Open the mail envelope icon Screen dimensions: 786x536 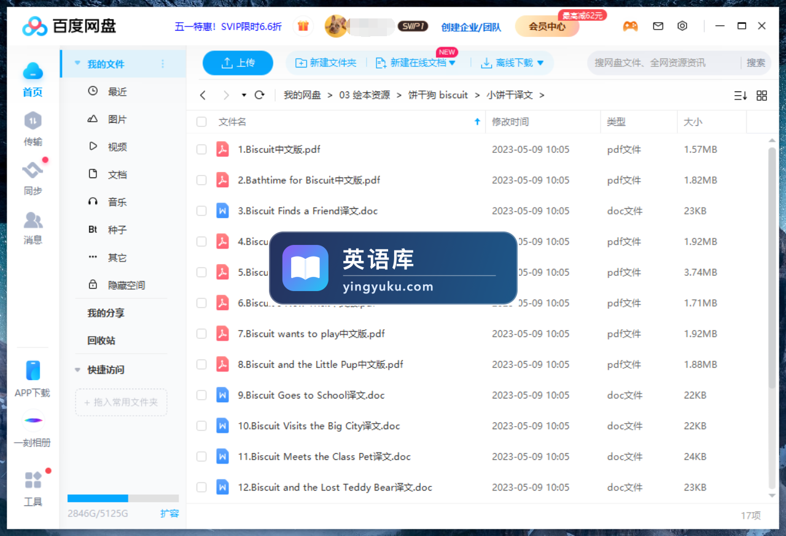pos(658,26)
